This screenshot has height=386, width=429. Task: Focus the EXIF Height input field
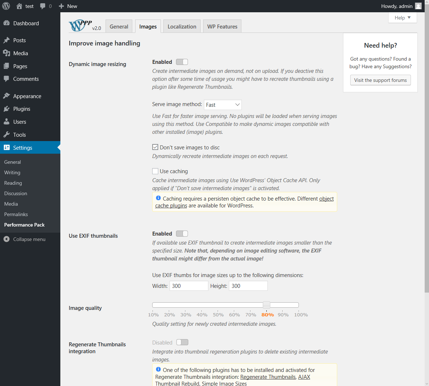pyautogui.click(x=248, y=286)
